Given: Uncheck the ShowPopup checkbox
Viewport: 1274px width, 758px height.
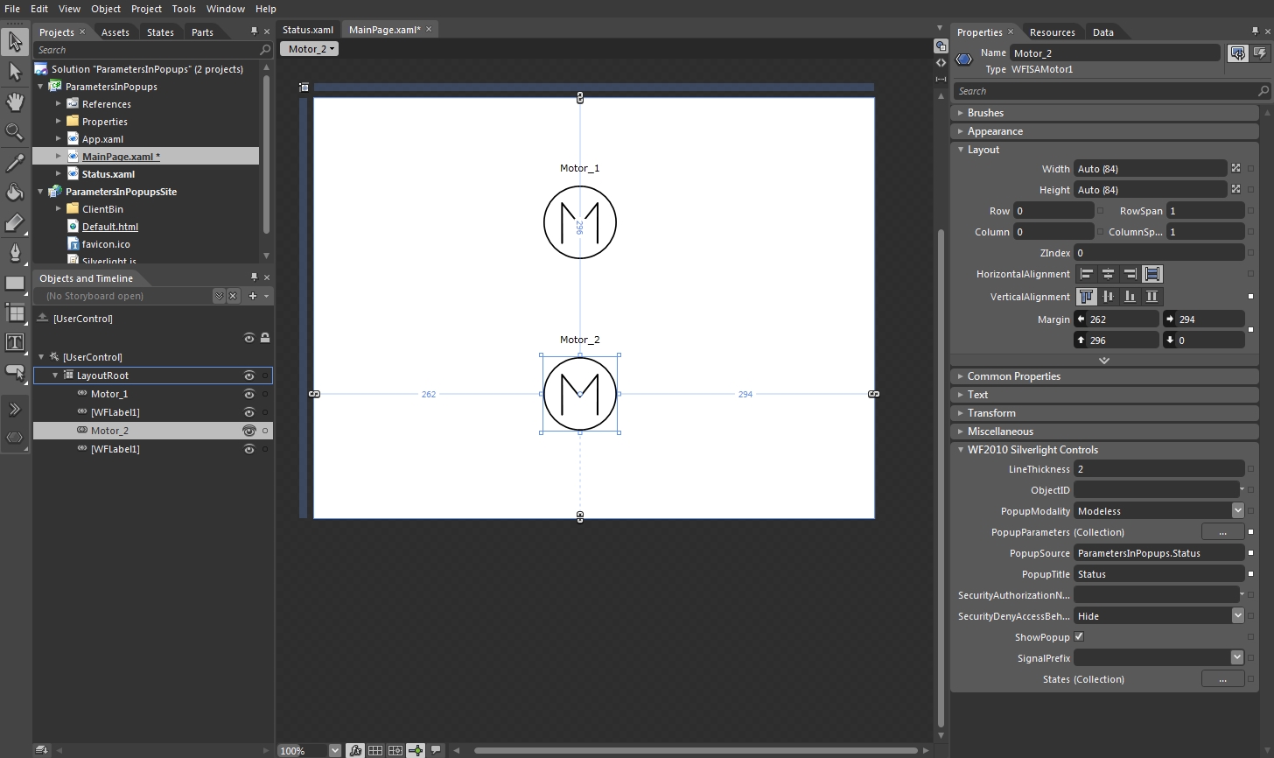Looking at the screenshot, I should pyautogui.click(x=1079, y=637).
